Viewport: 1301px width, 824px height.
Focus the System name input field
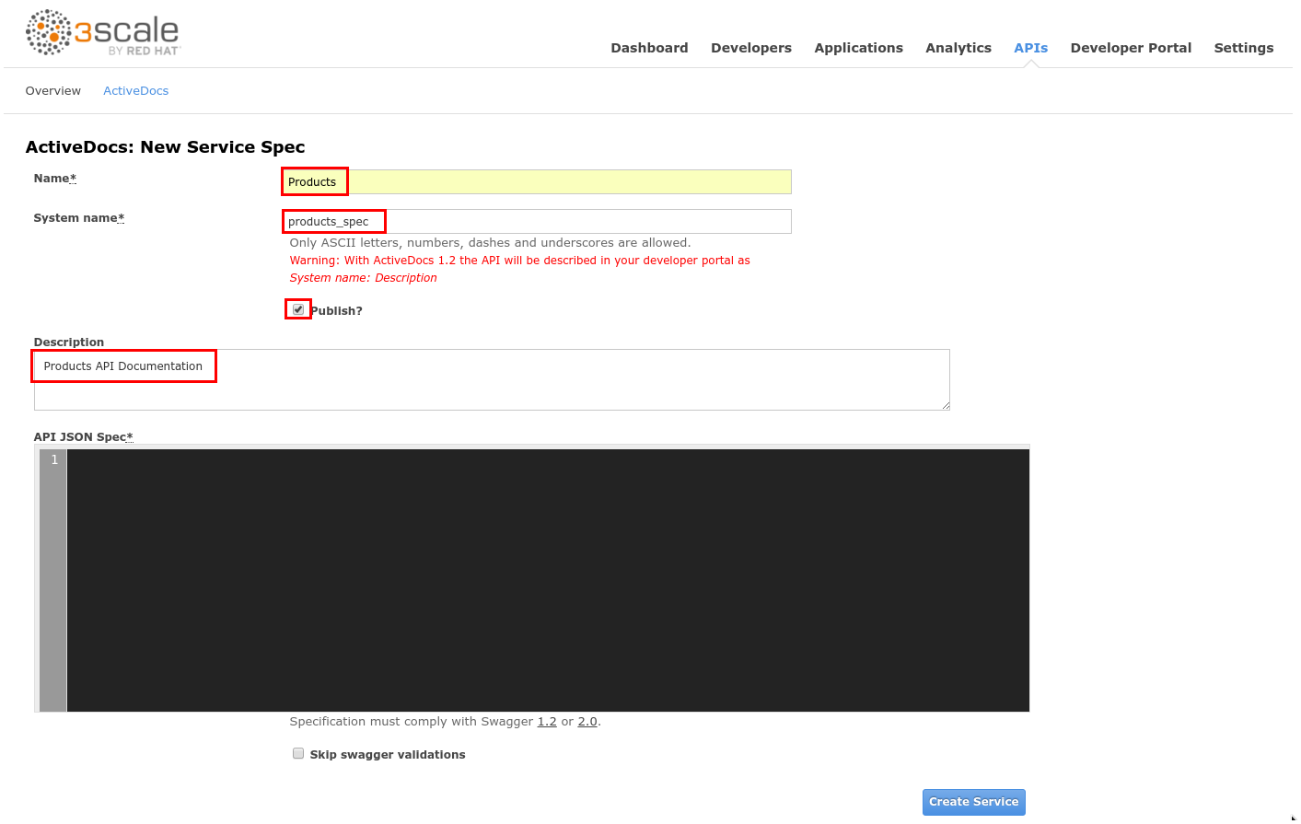coord(537,222)
